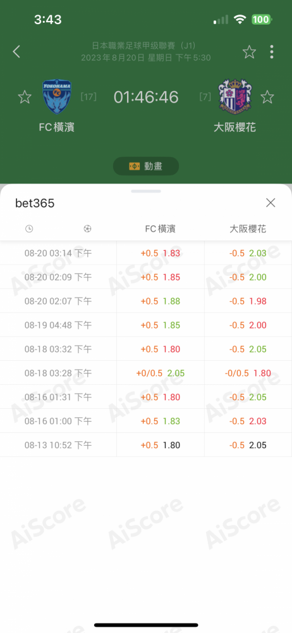Image resolution: width=292 pixels, height=633 pixels.
Task: Select the 大阪櫻花 column header
Action: point(248,229)
